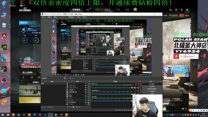Pop out the 混音器 dock panel
This screenshot has width=208, height=117.
[140, 81]
